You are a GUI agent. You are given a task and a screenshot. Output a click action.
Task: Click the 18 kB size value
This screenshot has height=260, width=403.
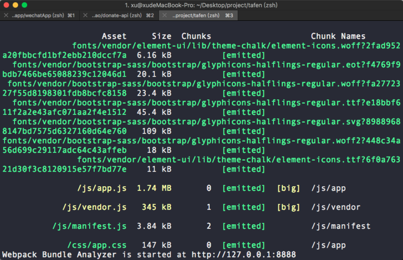click(159, 150)
